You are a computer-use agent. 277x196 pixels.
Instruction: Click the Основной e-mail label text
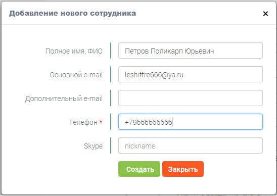[x=76, y=75]
